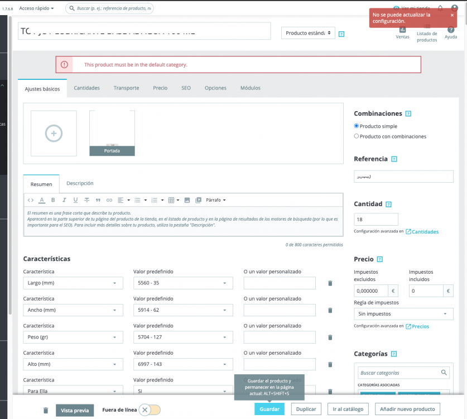
Task: Insert media using the editor video icon
Action: point(199,200)
